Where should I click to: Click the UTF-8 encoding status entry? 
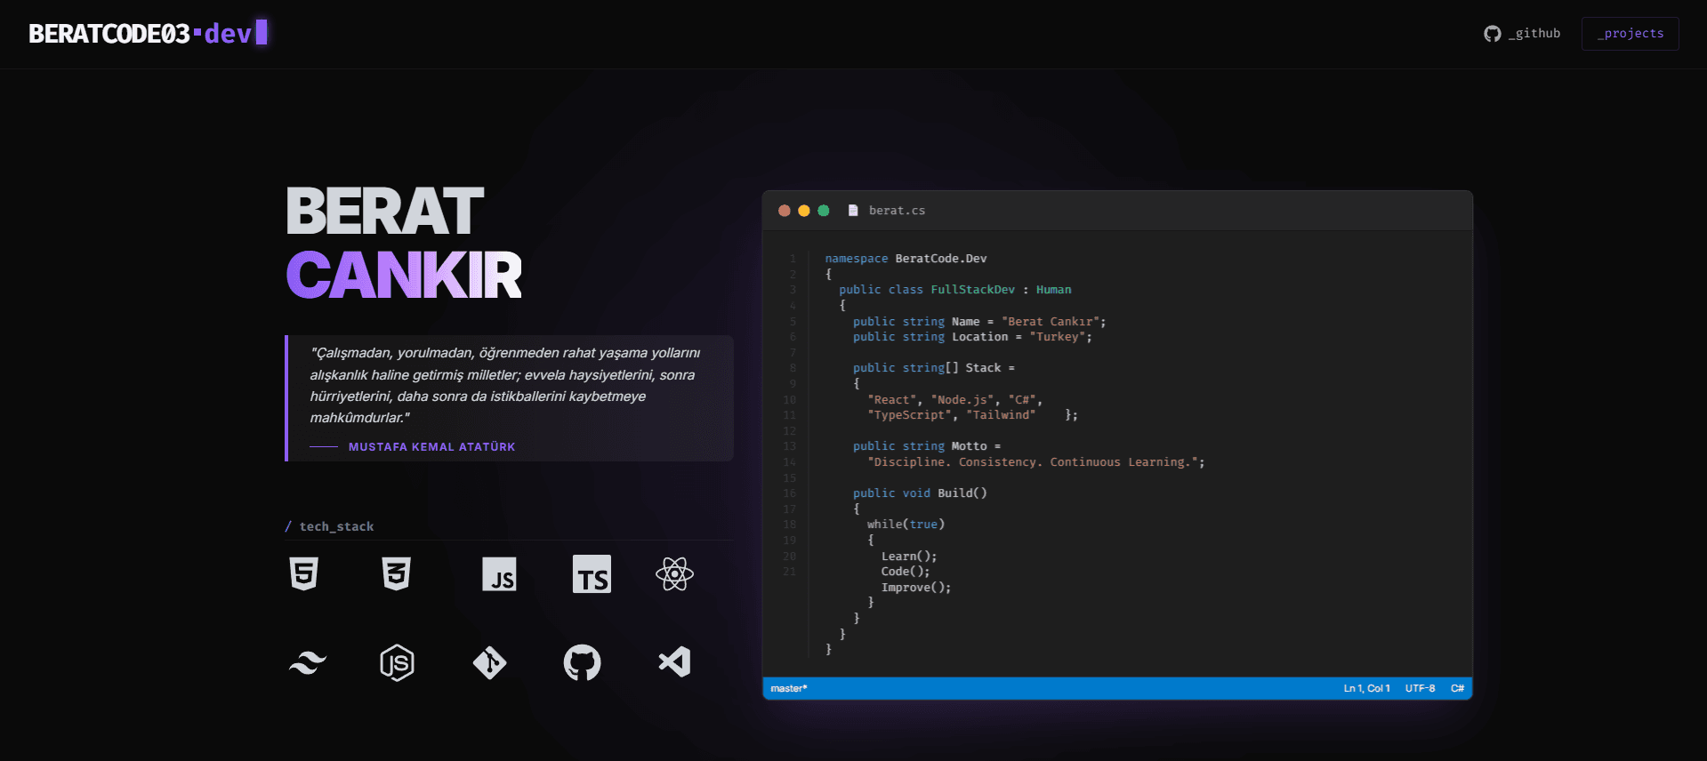tap(1421, 688)
